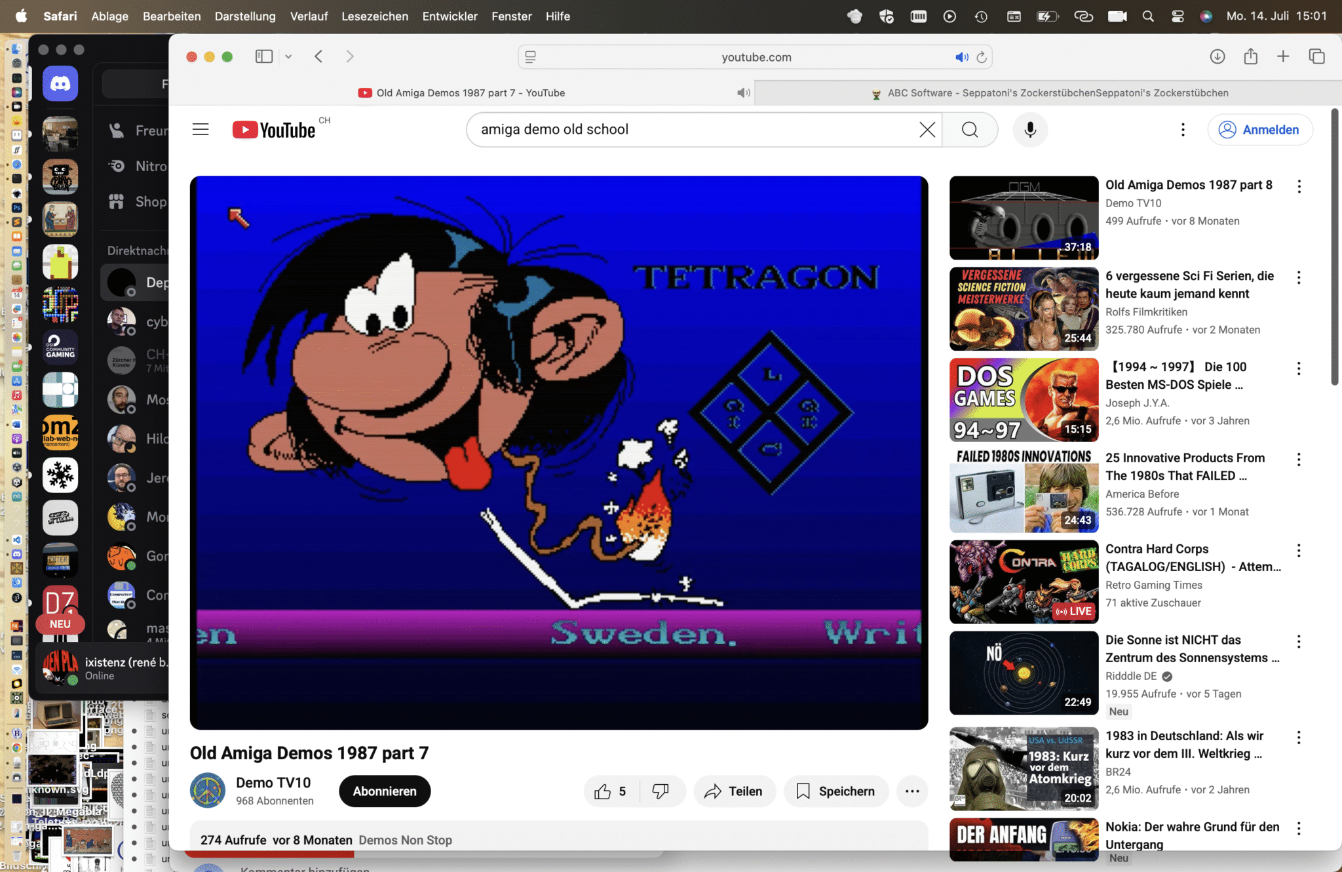This screenshot has height=872, width=1342.
Task: Click Safari's Share icon in toolbar
Action: (x=1250, y=57)
